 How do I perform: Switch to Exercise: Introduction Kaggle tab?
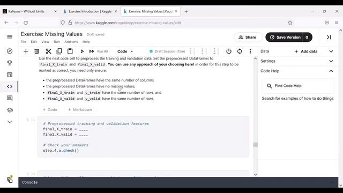90,11
